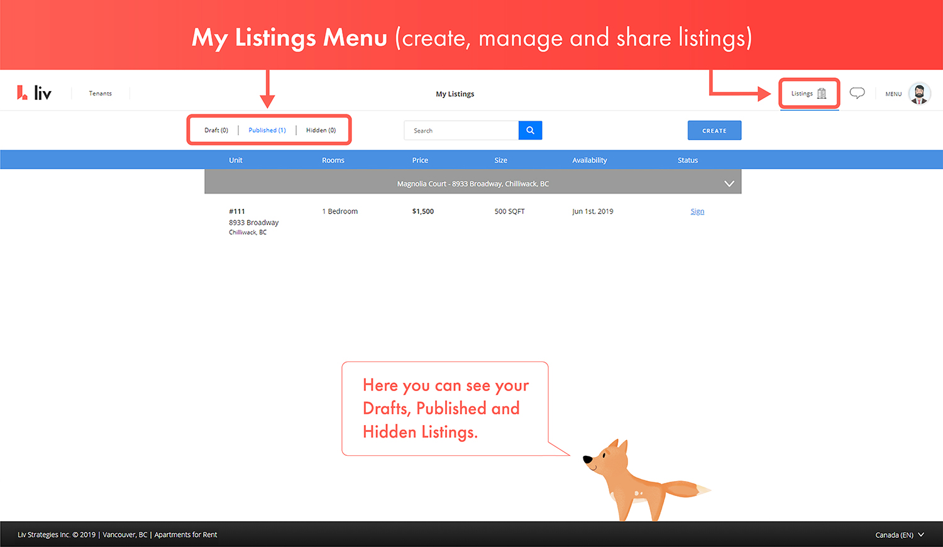Switch to the Hidden (0) tab

[321, 130]
